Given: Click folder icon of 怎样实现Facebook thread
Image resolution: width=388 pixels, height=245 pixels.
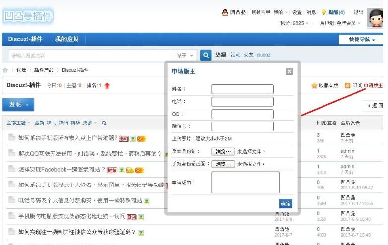Looking at the screenshot, I should tap(11, 169).
